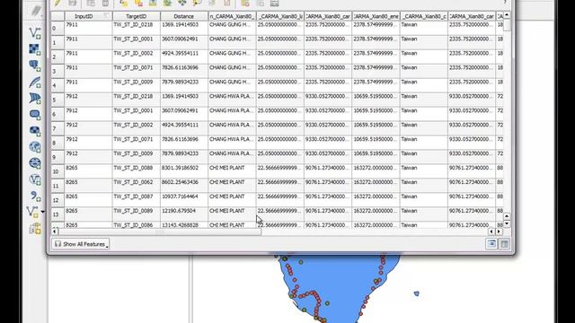
Task: Click Distance cell 12190.679504 in row 13
Action: 183,214
